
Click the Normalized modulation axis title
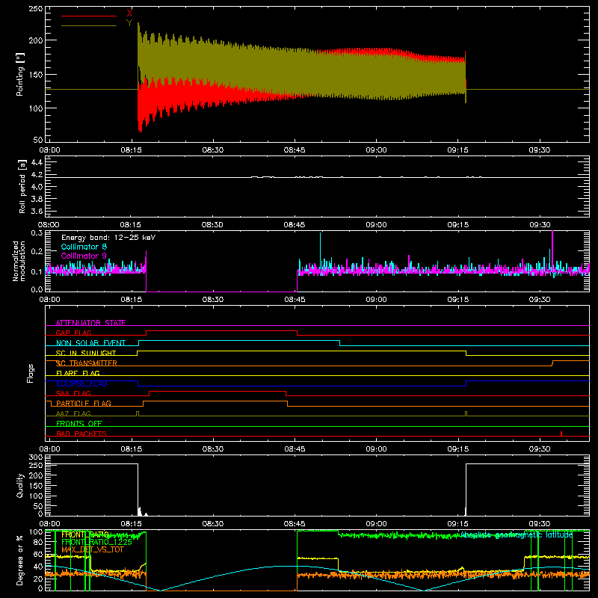pos(19,261)
